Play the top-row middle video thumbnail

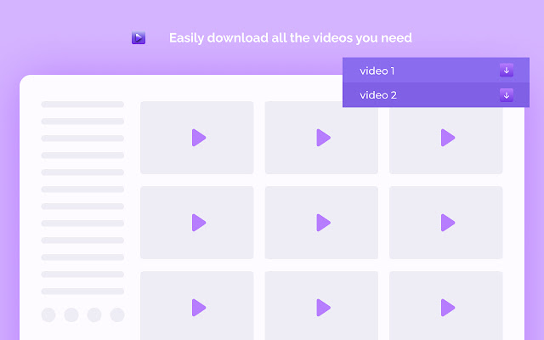pyautogui.click(x=323, y=138)
